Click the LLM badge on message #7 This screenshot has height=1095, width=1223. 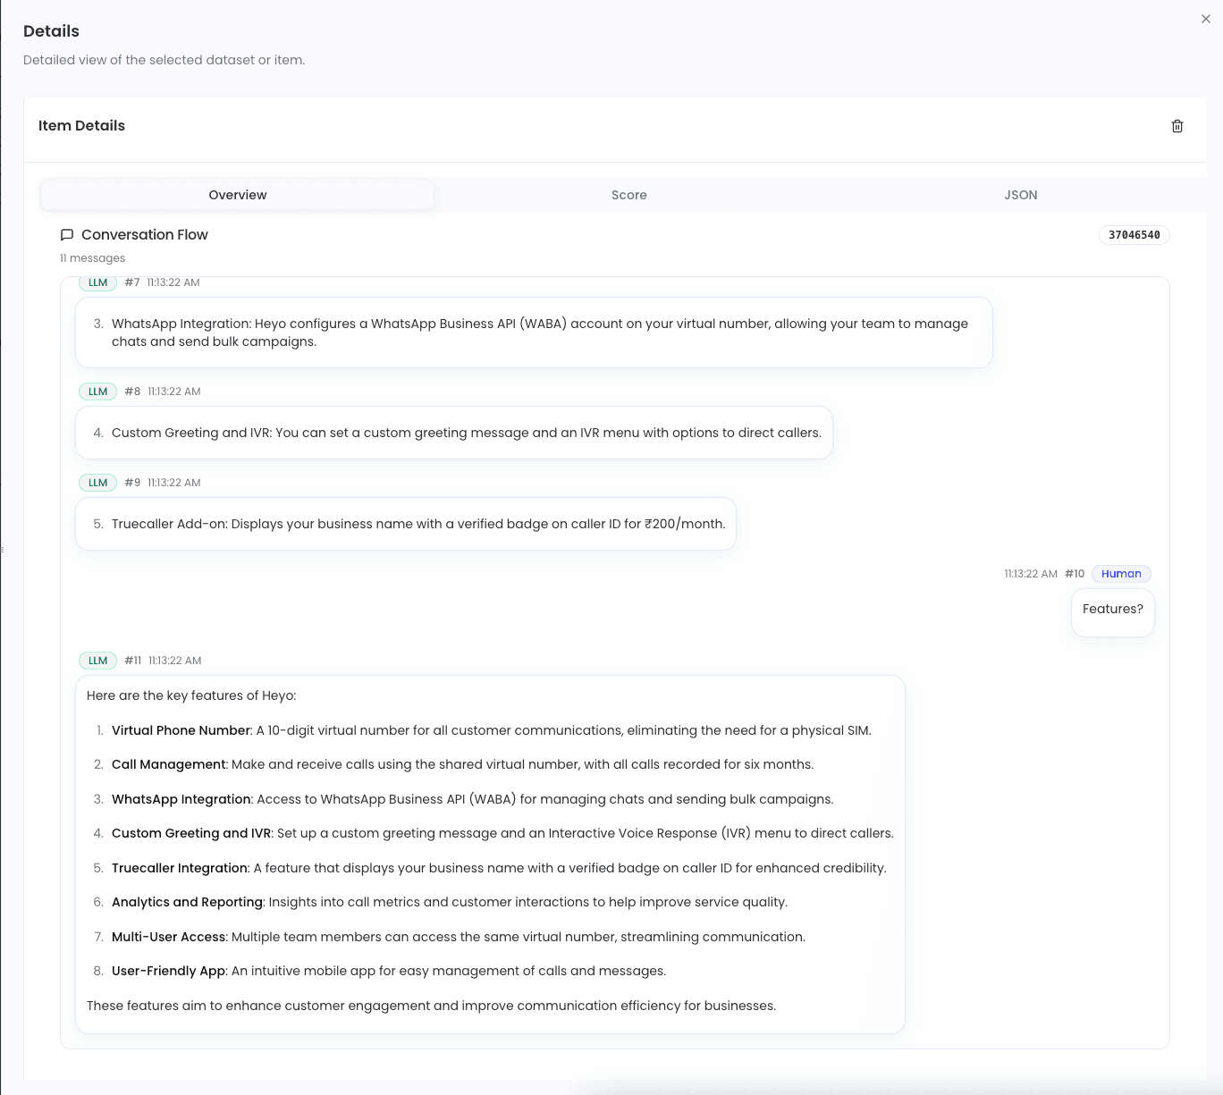[97, 282]
